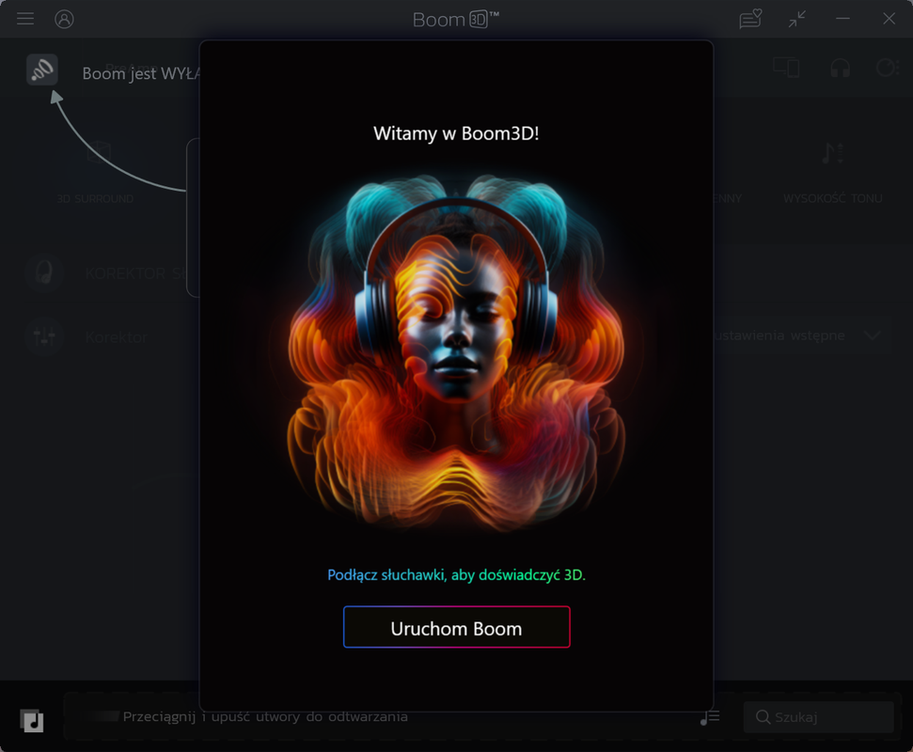This screenshot has width=913, height=752.
Task: Focus the Szukaj search field
Action: point(819,717)
